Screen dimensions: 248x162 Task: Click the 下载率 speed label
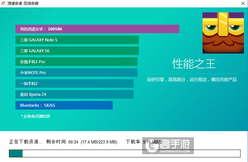tap(144, 142)
